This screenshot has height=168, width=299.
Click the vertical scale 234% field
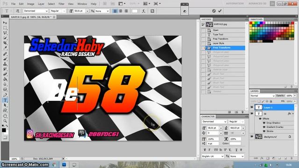point(213,139)
